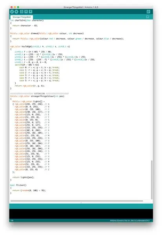Open the Serial Monitor icon
The image size is (162, 235).
148,12
